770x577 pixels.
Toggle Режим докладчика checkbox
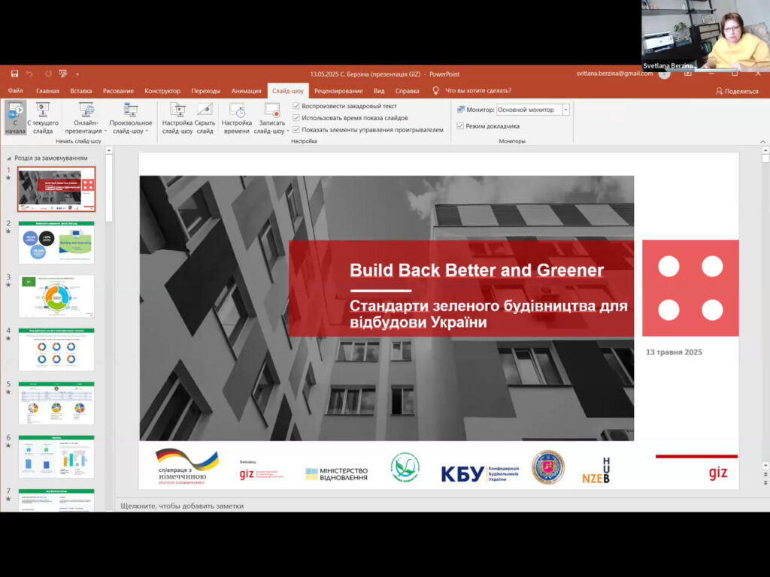click(461, 126)
